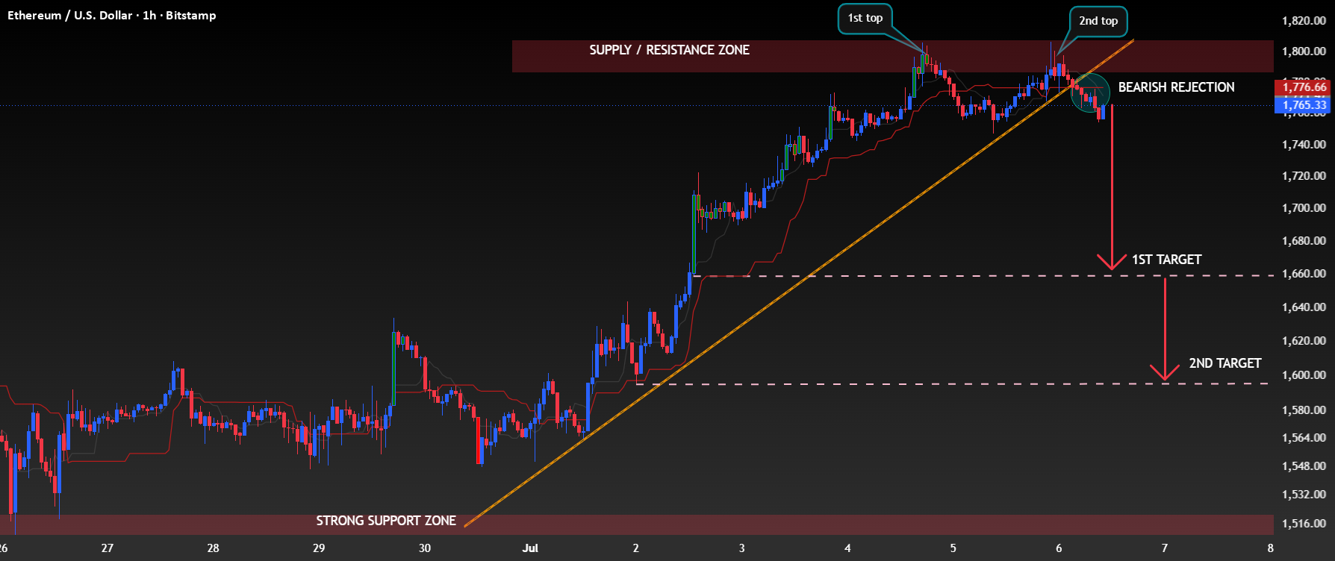Click the '2nd top' callout label
The image size is (1335, 561).
coord(1098,21)
